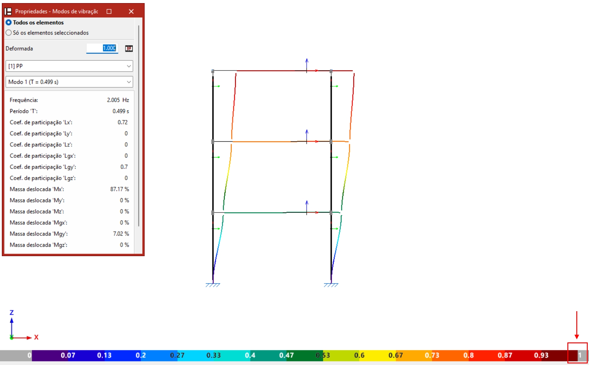Click the blue upward arrow on middle beam
The image size is (589, 365).
tap(307, 136)
